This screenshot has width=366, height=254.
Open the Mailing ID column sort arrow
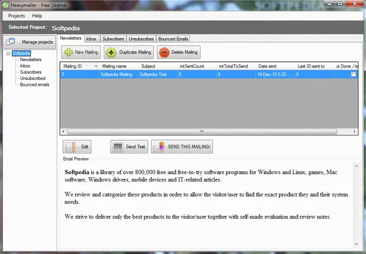[96, 67]
